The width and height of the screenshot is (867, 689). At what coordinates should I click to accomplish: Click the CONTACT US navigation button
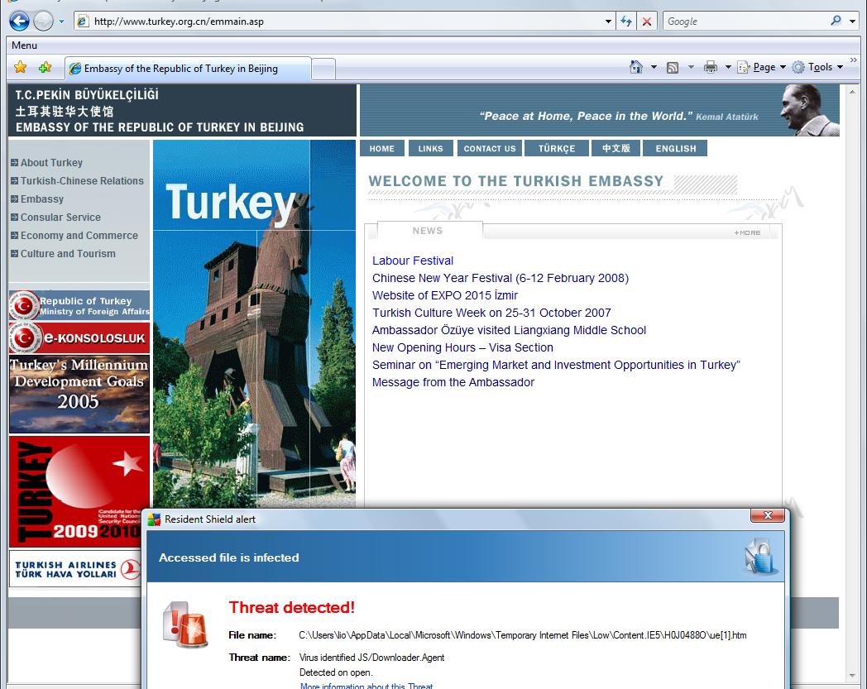(490, 148)
